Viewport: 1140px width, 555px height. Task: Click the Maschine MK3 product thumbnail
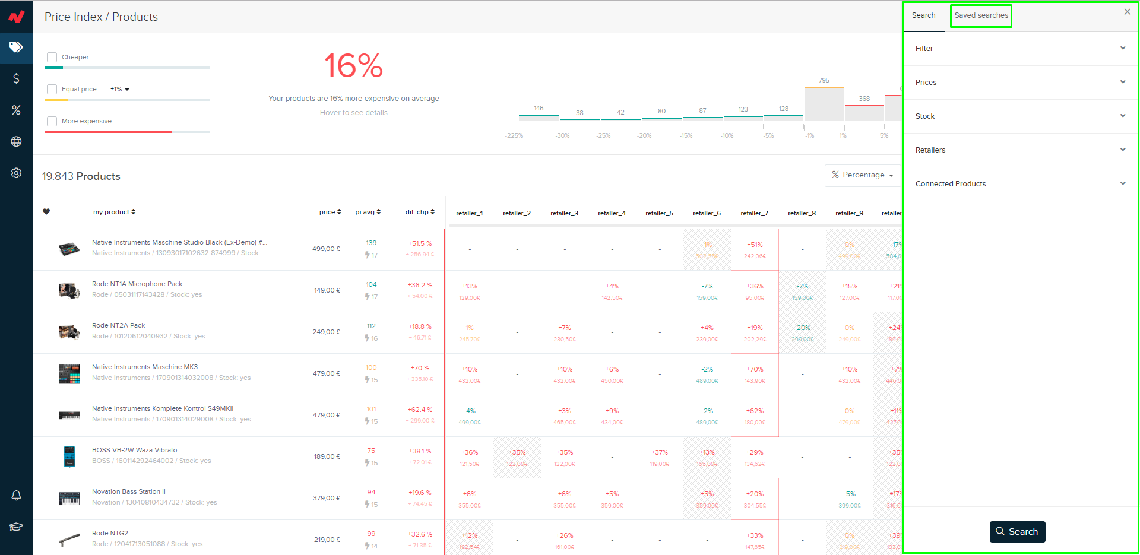(x=69, y=374)
